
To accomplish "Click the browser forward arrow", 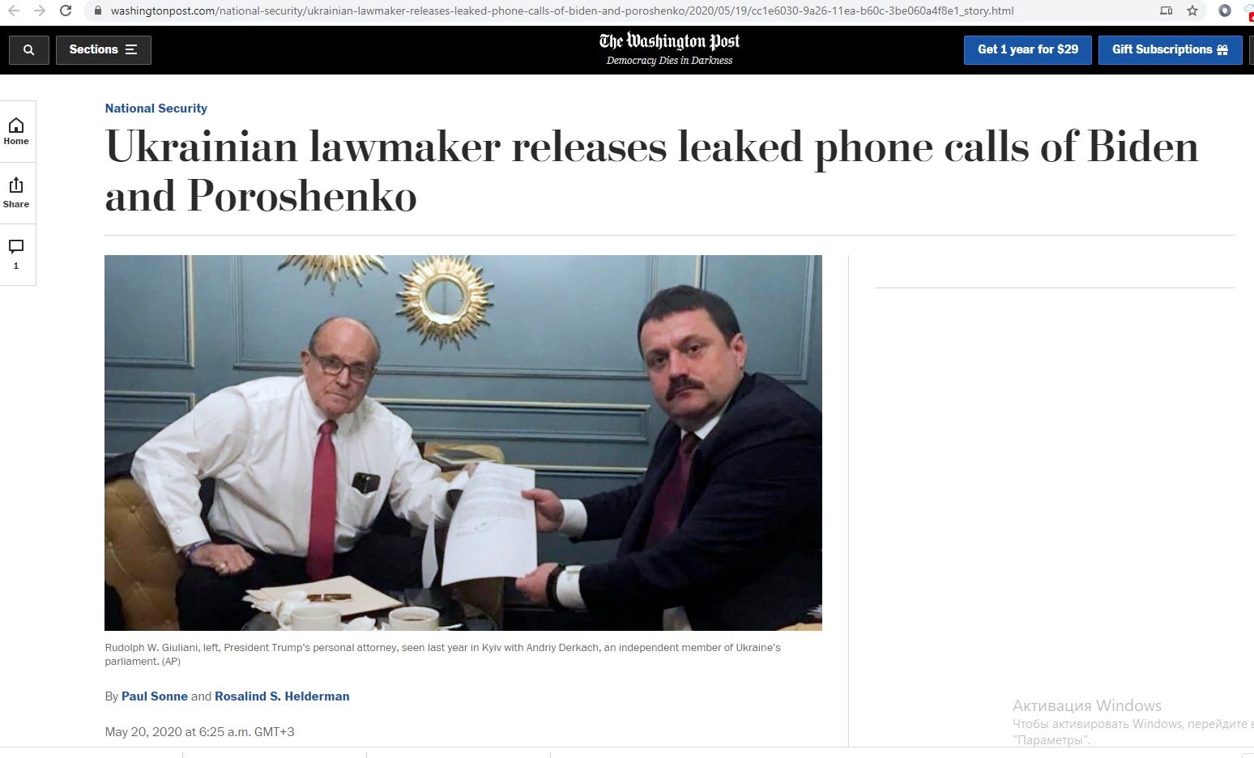I will pos(40,11).
